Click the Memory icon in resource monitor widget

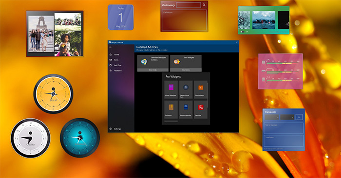(264, 71)
